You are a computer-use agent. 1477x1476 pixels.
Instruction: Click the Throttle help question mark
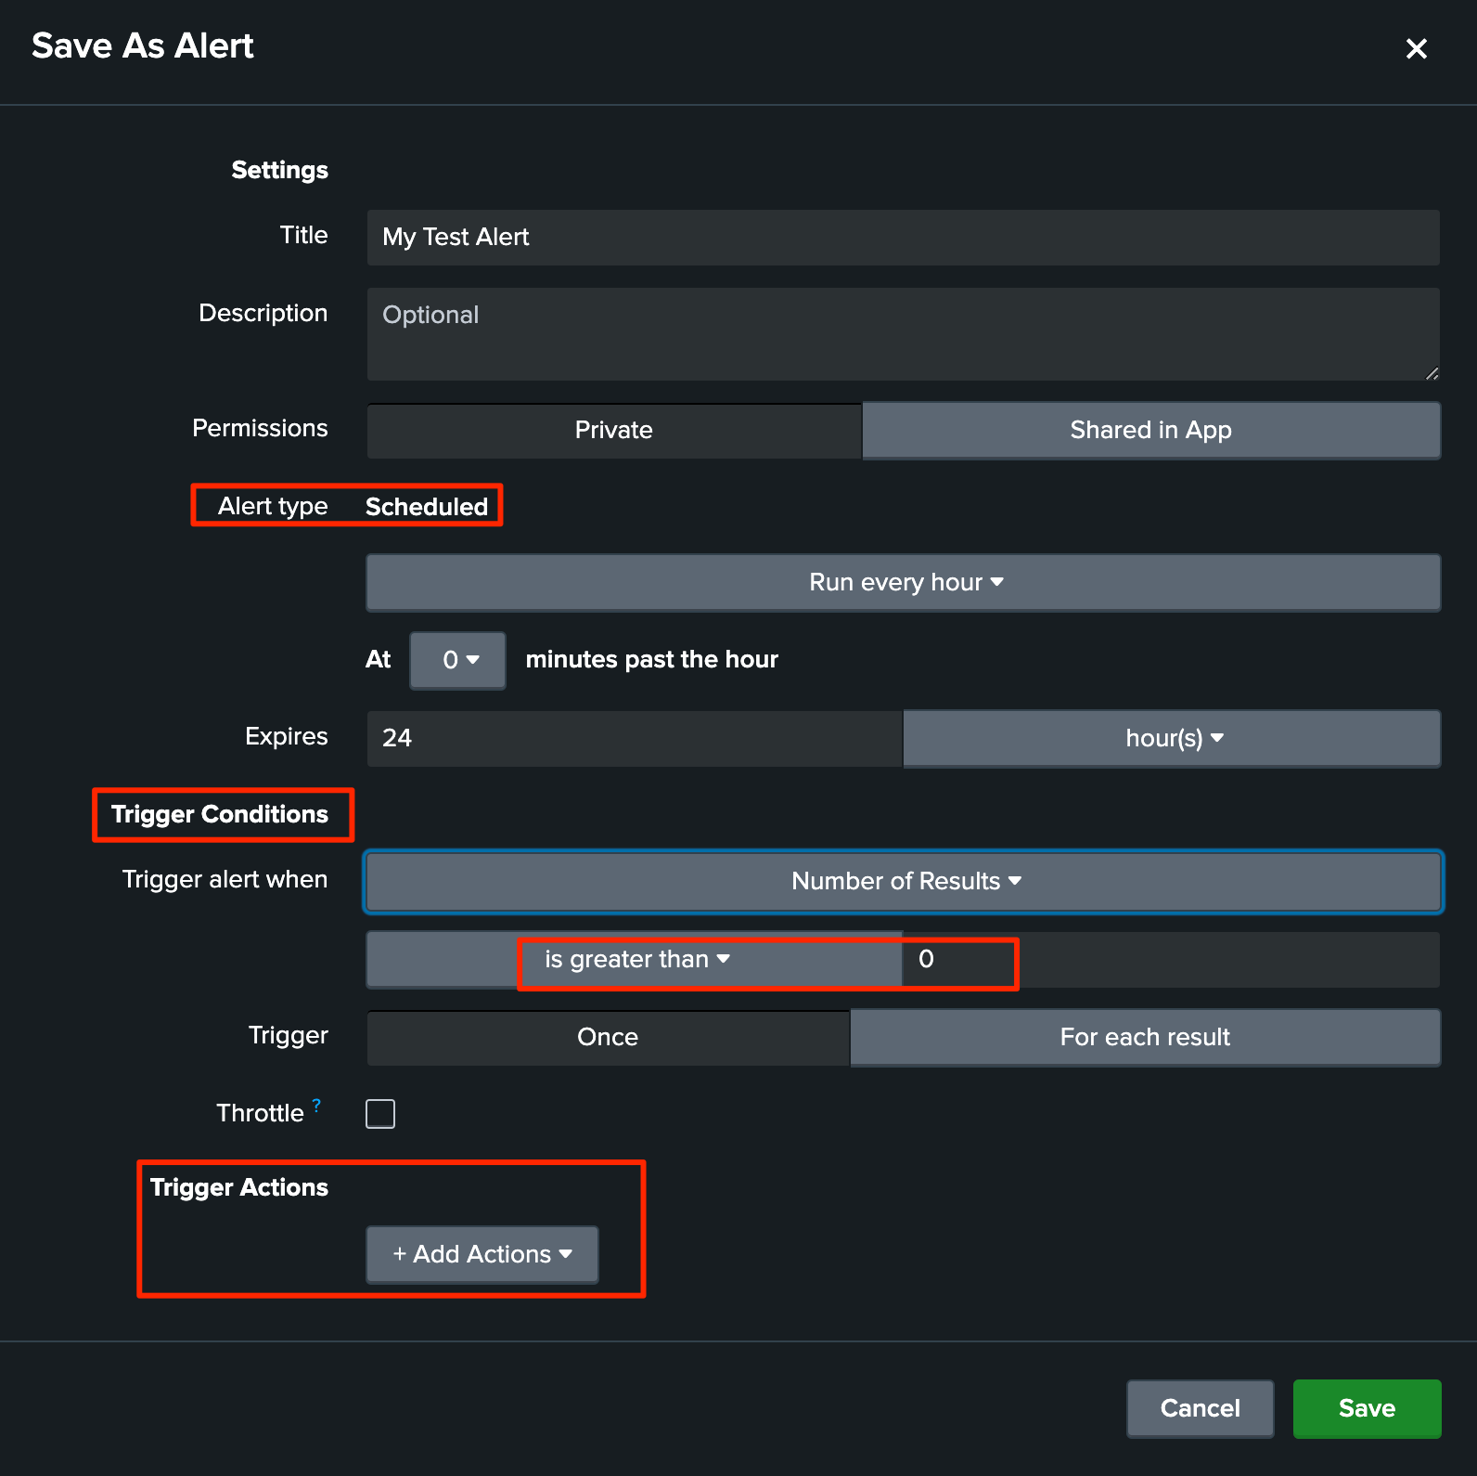tap(317, 1105)
